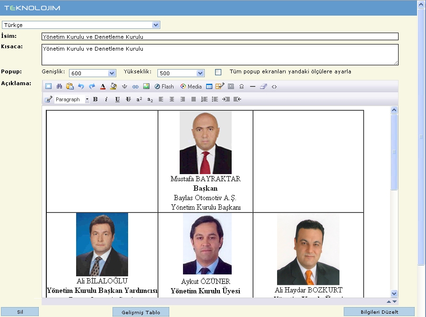Screen dimensions: 426x317
Task: Open the Genişlik 600 dropdown
Action: pos(92,73)
